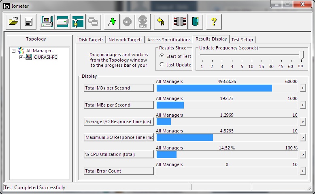Open the Access Specifications tab
Viewport: 315px width, 194px height.
[x=169, y=40]
